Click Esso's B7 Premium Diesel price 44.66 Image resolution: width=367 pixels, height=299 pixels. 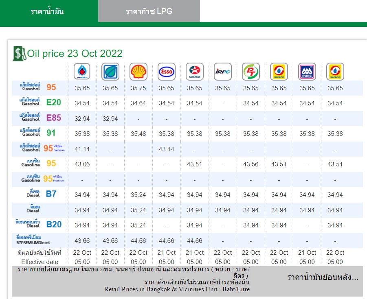[x=167, y=241]
